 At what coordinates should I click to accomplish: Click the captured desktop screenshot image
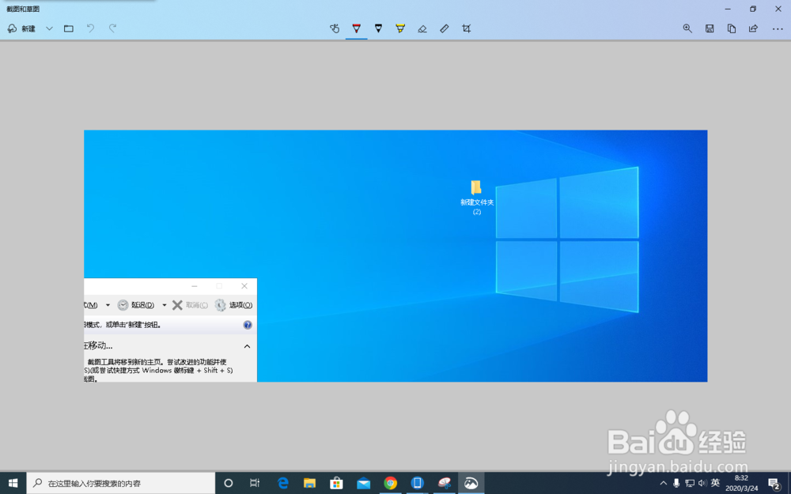tap(395, 256)
